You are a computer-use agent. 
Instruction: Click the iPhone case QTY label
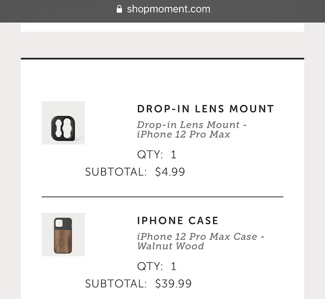coord(150,266)
